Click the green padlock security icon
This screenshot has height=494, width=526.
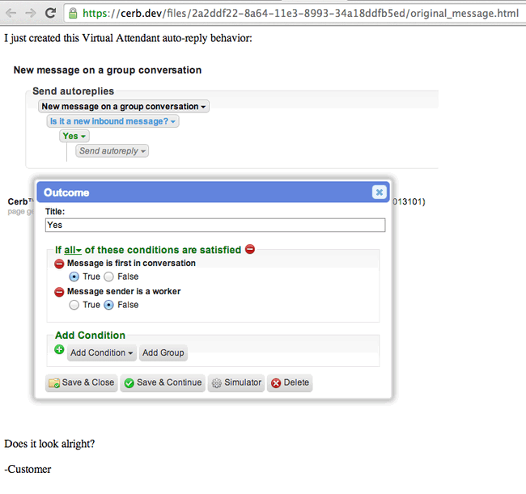click(x=73, y=13)
